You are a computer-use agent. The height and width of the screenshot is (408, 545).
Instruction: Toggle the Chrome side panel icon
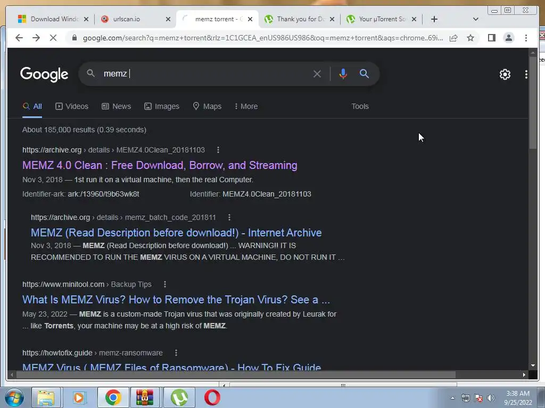(491, 38)
